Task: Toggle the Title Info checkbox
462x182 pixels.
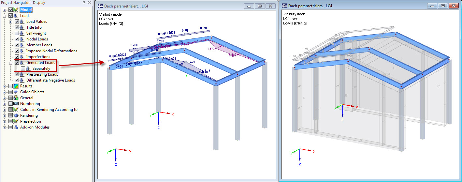Action: (x=17, y=27)
